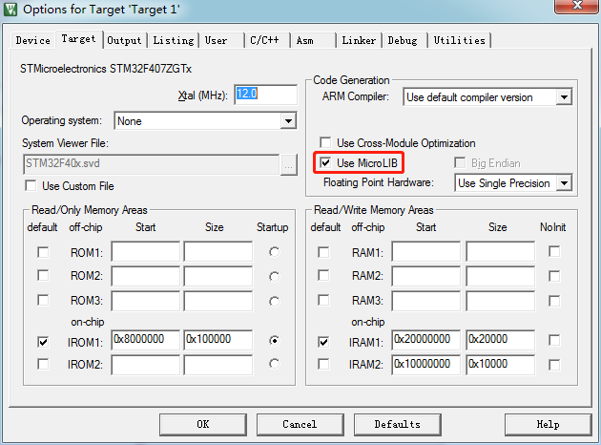Enable NoInit for IRAM1
Image resolution: width=601 pixels, height=445 pixels.
click(x=554, y=340)
